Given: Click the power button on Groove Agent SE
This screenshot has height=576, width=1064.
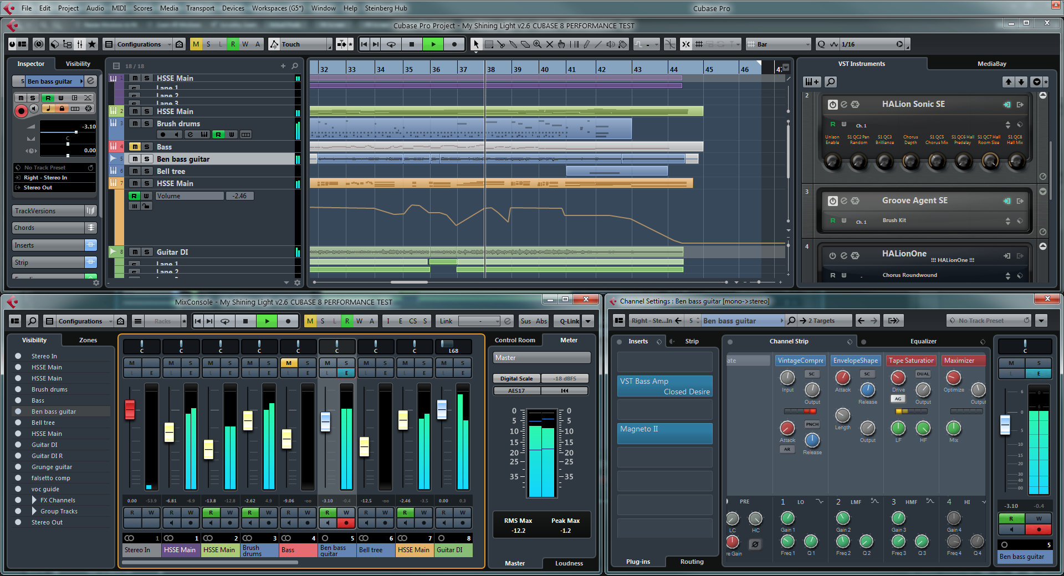Looking at the screenshot, I should pyautogui.click(x=832, y=200).
